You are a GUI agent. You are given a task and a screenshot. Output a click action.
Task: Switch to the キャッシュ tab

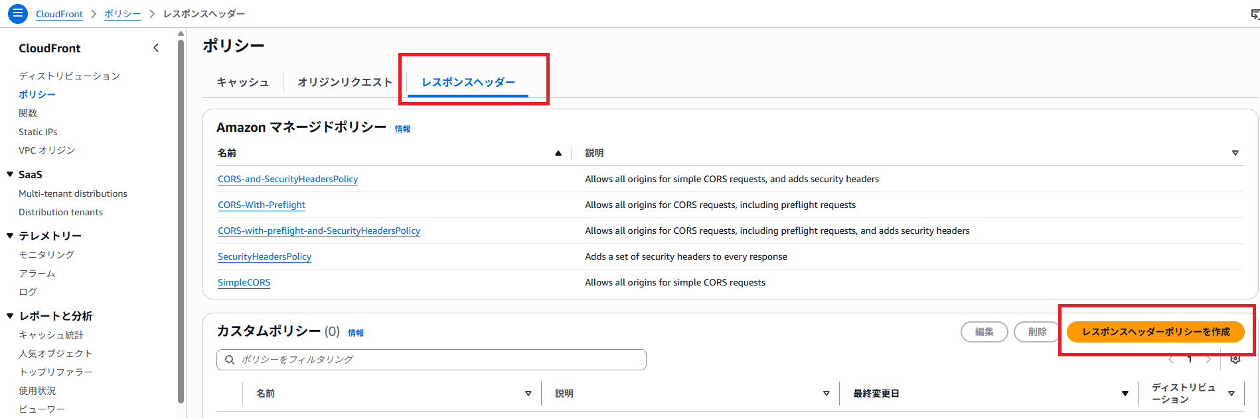coord(243,82)
